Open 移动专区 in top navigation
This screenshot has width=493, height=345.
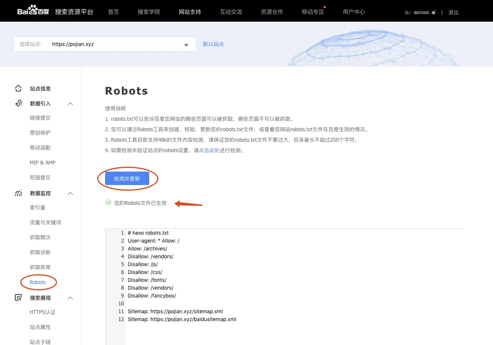313,12
